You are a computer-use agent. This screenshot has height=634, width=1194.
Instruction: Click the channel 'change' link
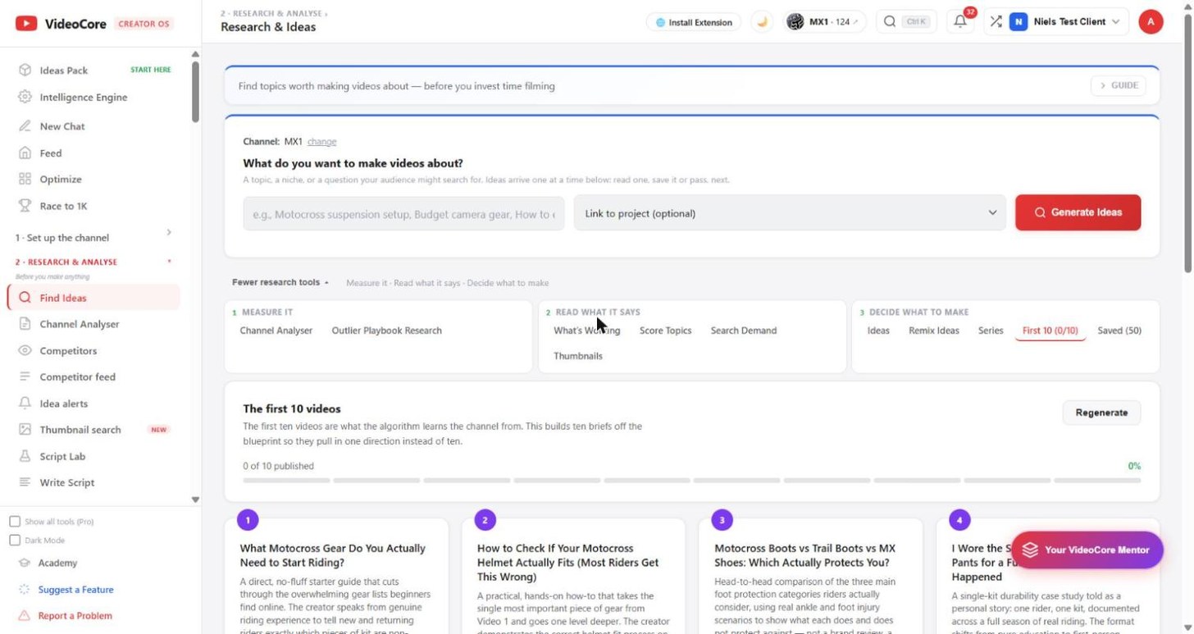[x=321, y=142]
